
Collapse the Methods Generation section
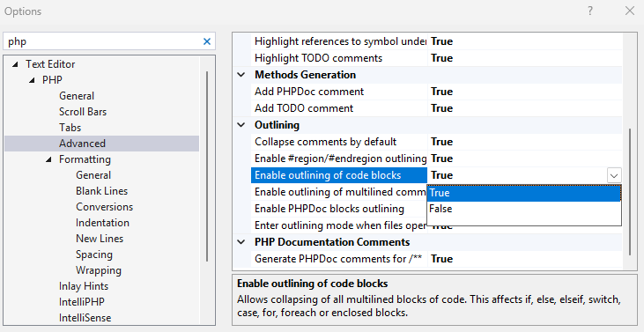(x=241, y=75)
